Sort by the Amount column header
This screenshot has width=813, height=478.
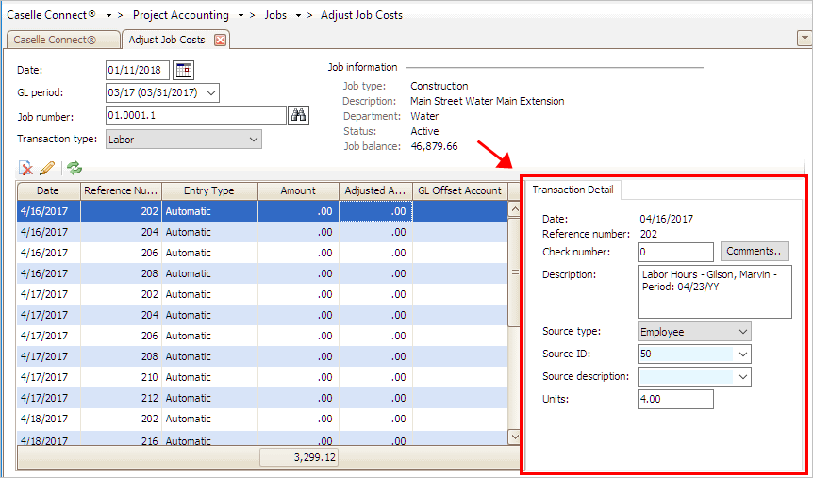point(298,190)
